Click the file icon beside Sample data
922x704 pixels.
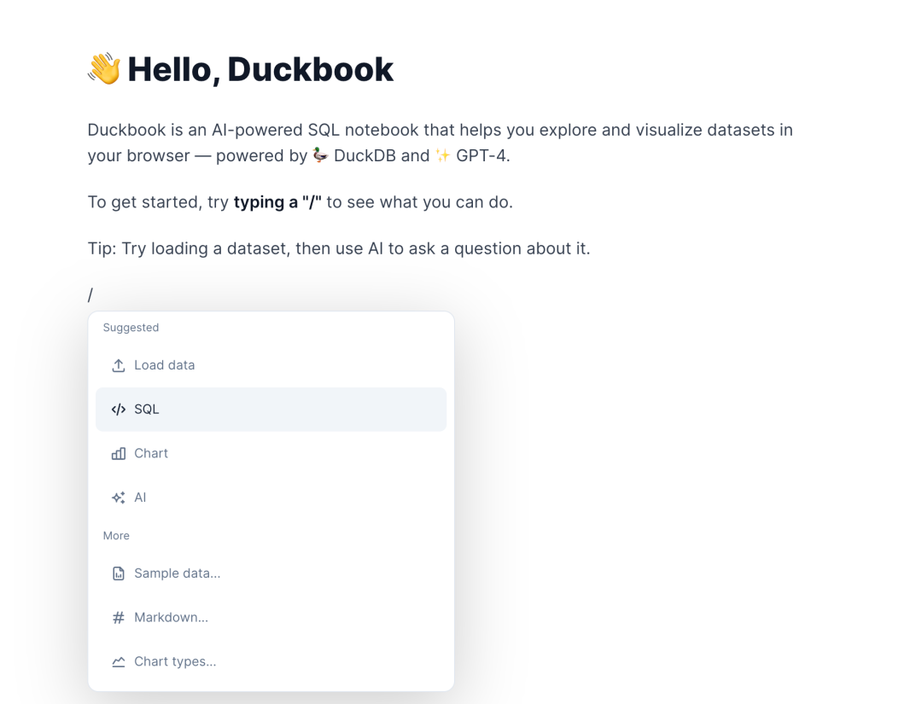coord(119,573)
